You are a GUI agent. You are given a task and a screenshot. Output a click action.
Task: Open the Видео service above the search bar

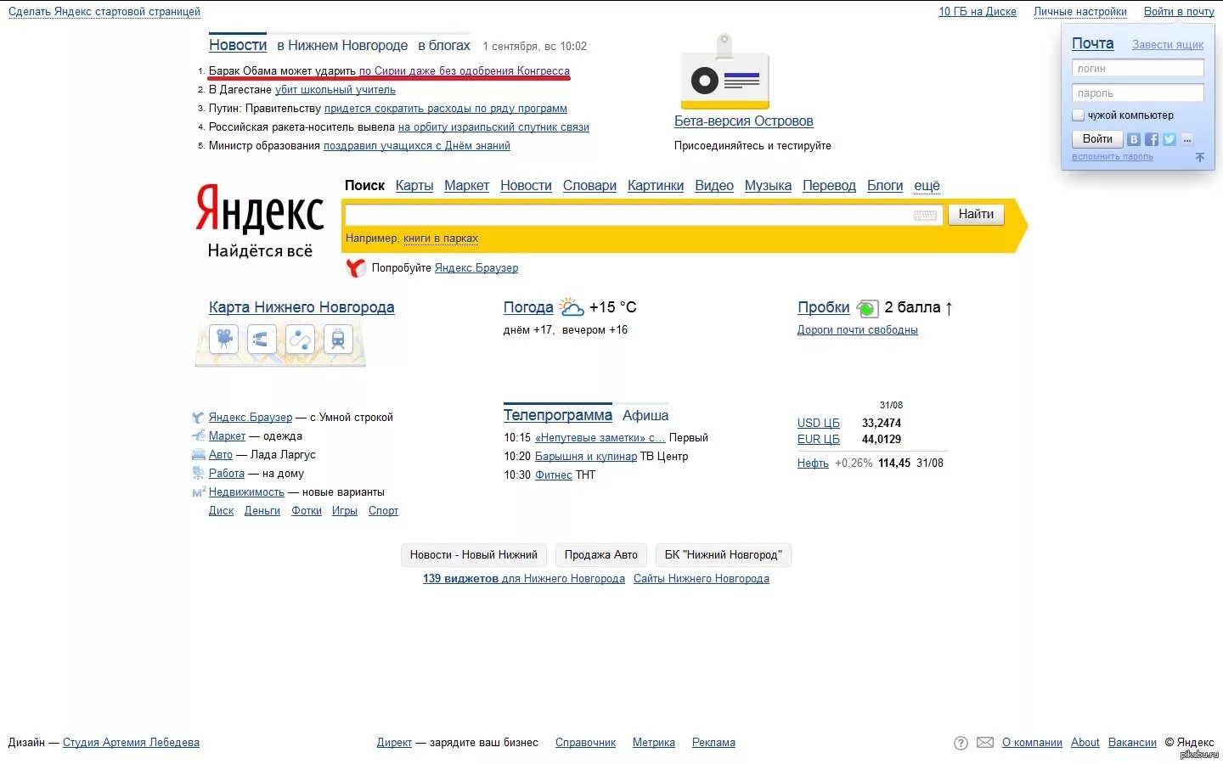(x=714, y=186)
